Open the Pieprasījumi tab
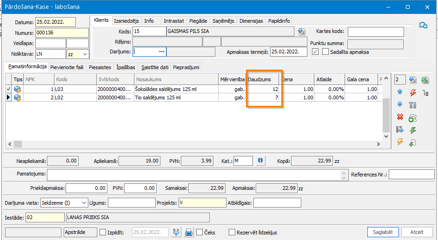 (x=186, y=67)
